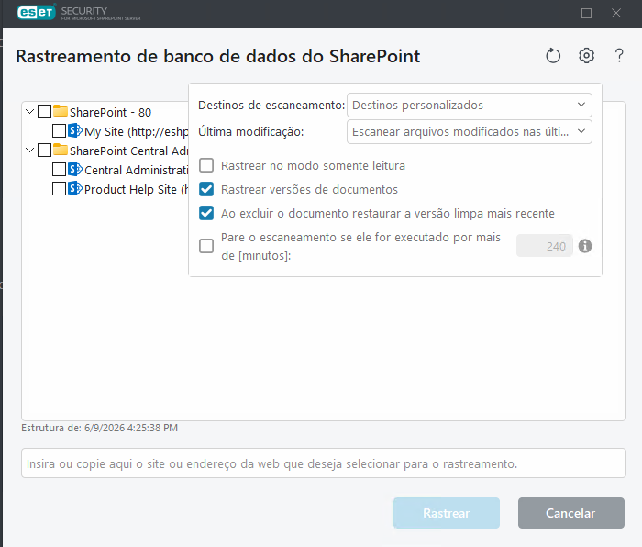642x547 pixels.
Task: Select the Product Help Site tree row
Action: (136, 189)
